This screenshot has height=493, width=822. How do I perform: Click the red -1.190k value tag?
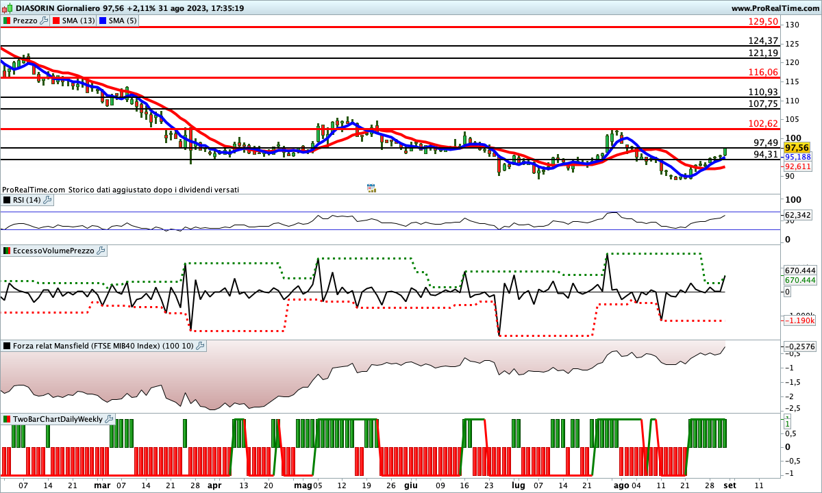799,320
